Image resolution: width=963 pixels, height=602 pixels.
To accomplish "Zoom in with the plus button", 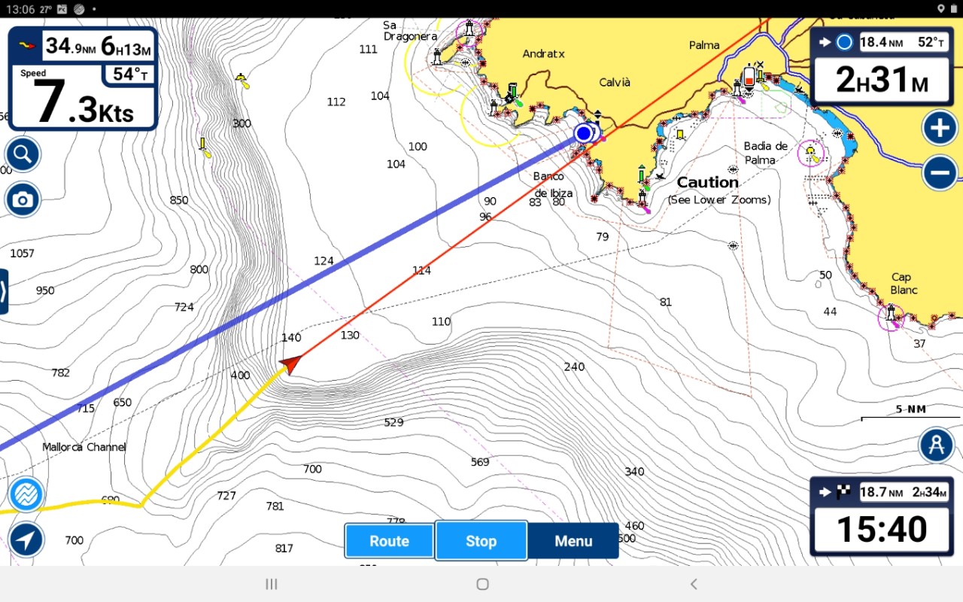I will [939, 129].
